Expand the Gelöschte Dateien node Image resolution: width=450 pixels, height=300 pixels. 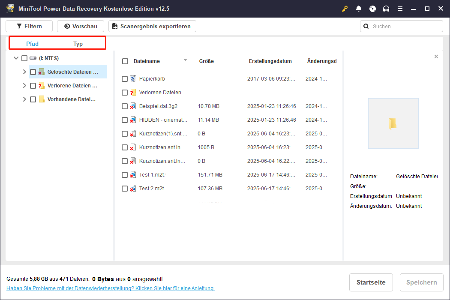24,72
